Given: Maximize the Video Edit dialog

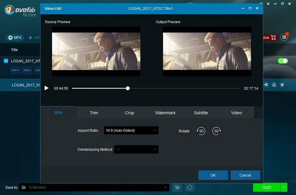Looking at the screenshot, I should 250,8.
